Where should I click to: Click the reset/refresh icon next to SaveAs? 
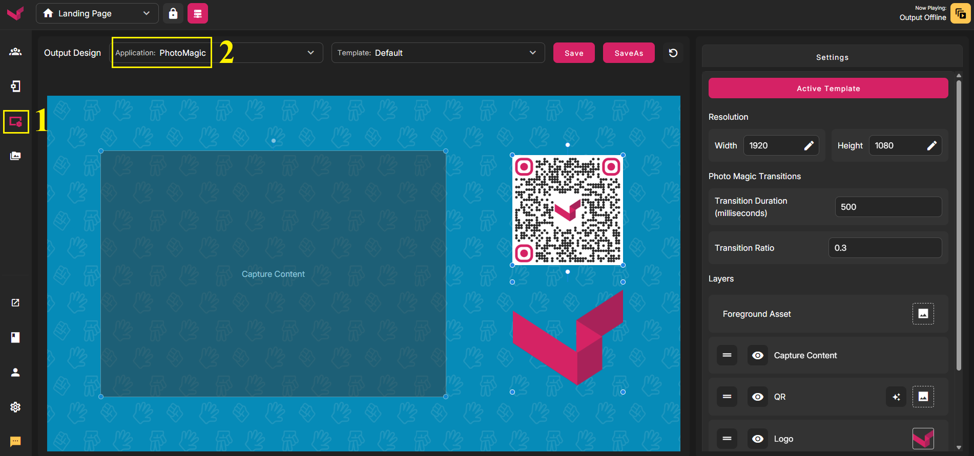(673, 53)
